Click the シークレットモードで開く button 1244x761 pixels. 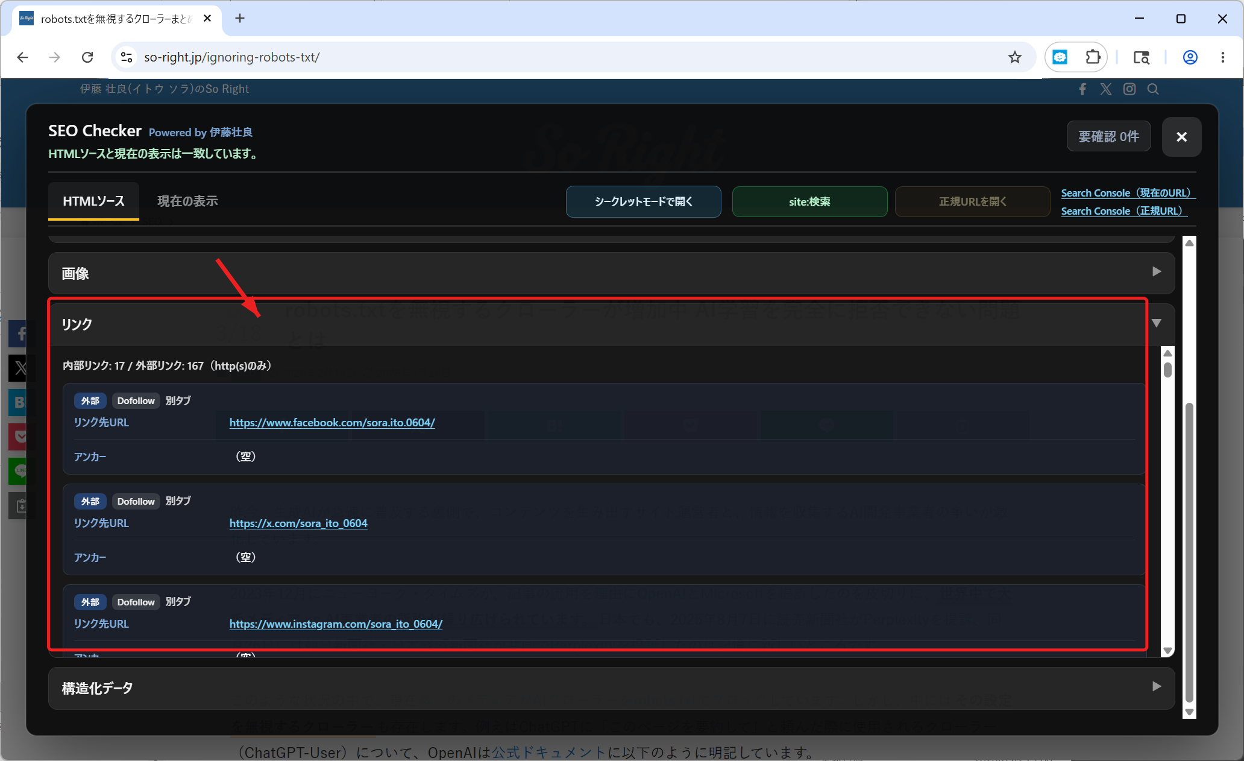coord(643,201)
